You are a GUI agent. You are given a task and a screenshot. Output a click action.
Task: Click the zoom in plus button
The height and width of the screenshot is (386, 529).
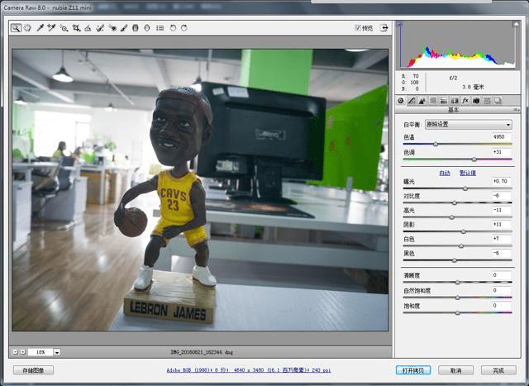click(x=23, y=352)
